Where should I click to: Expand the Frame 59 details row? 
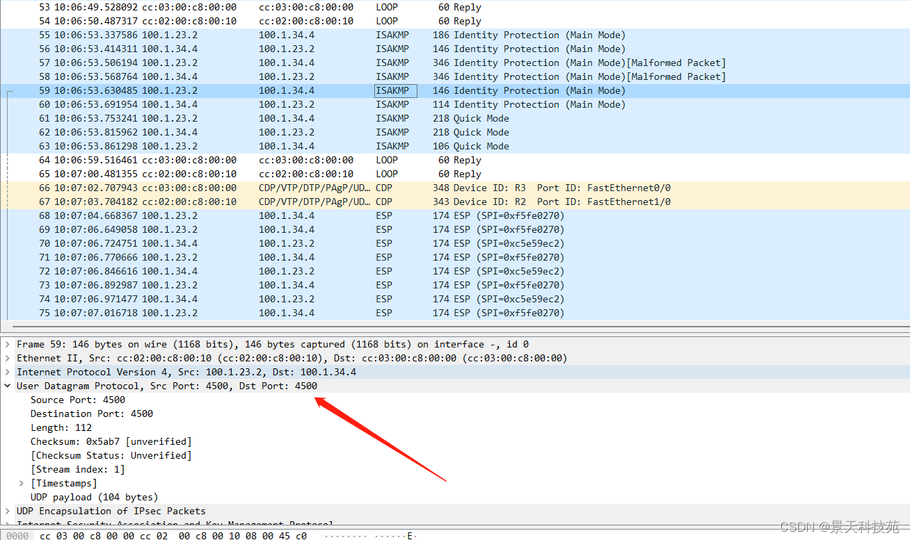pyautogui.click(x=7, y=344)
